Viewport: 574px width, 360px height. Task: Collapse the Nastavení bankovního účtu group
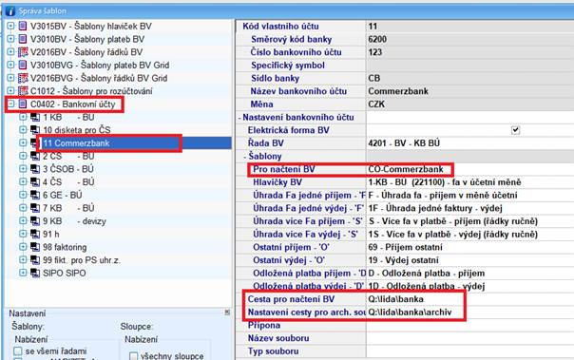pos(239,118)
